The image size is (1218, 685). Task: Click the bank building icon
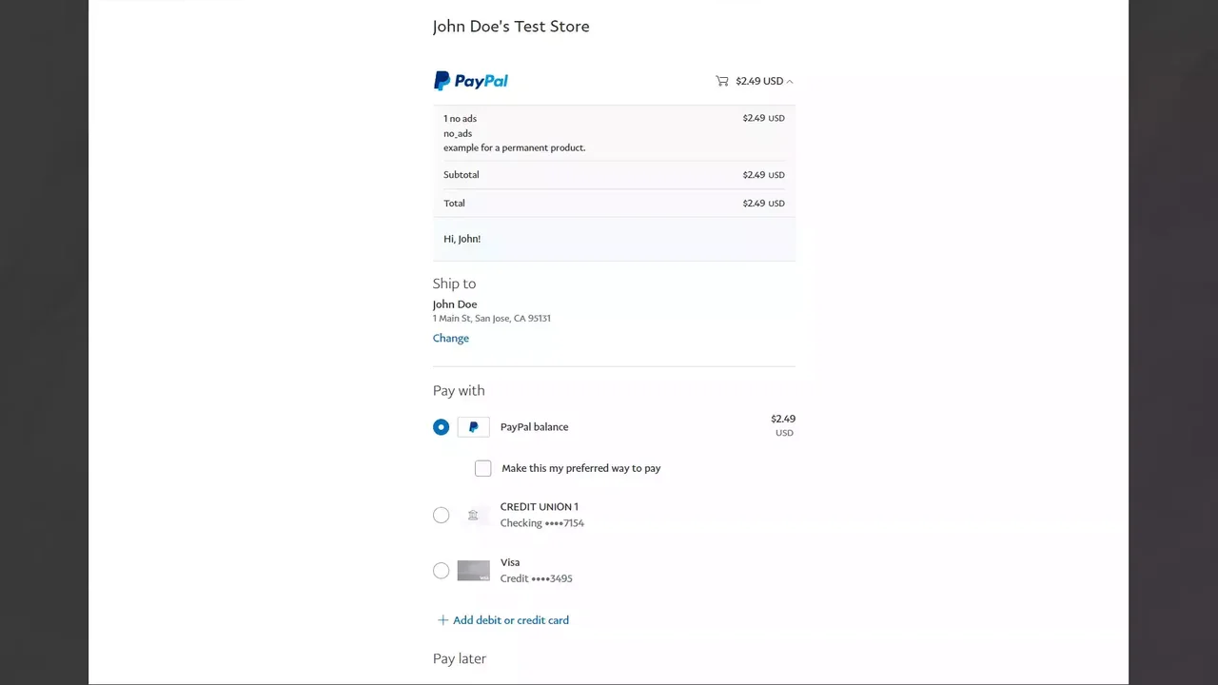[x=474, y=515]
